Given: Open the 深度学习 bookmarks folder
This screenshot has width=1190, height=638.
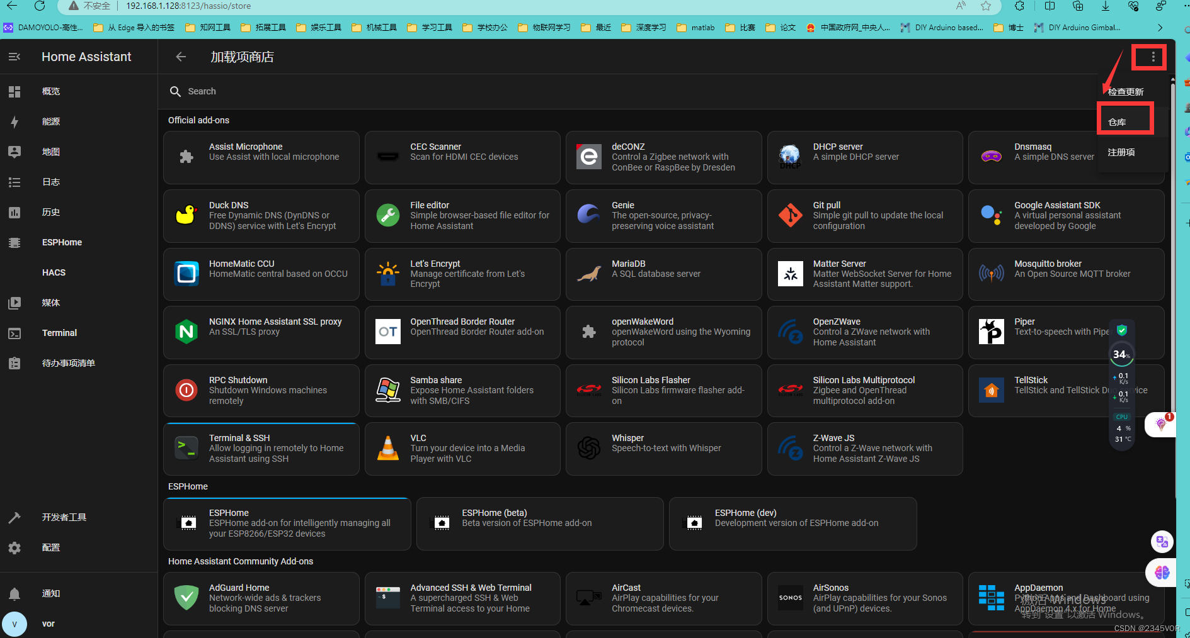Looking at the screenshot, I should (x=644, y=28).
